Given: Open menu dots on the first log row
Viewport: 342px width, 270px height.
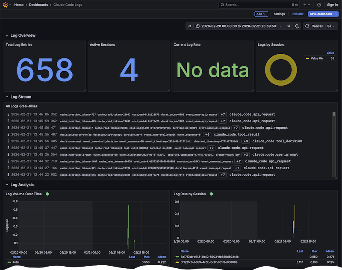Looking at the screenshot, I should (8, 114).
